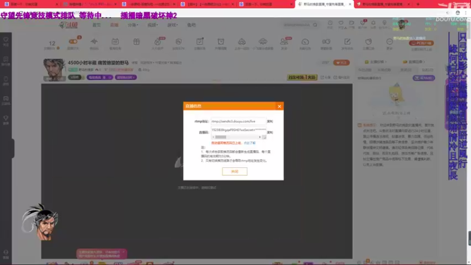Viewport: 471px width, 265px height.
Task: Click the streamer avatar thumbnail
Action: 54,69
